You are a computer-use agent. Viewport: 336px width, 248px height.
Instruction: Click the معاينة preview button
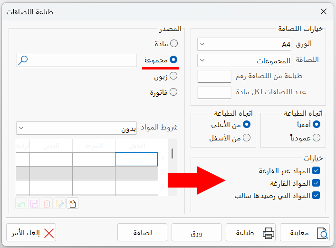tap(305, 233)
